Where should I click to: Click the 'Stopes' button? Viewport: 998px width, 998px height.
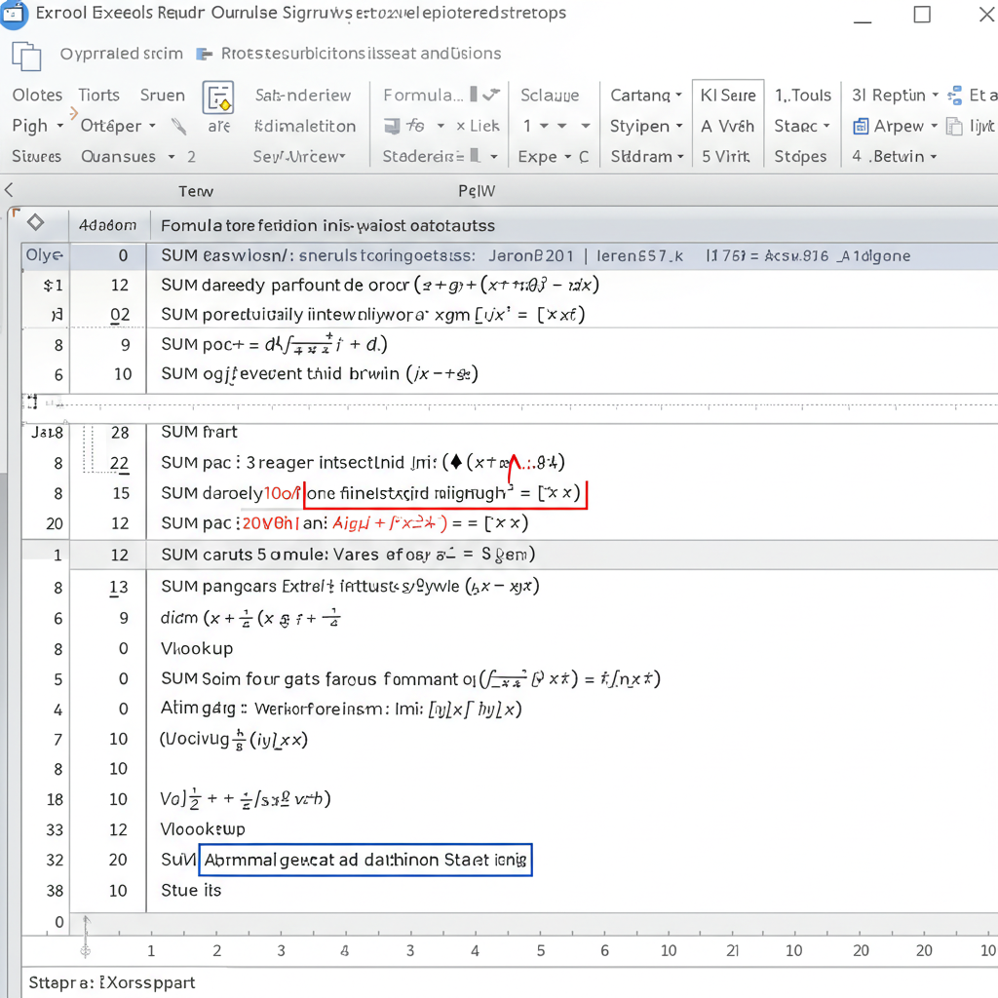coord(800,157)
